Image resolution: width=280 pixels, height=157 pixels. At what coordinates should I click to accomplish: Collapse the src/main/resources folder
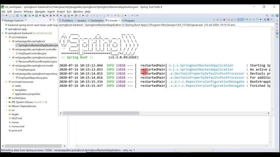pyautogui.click(x=6, y=82)
